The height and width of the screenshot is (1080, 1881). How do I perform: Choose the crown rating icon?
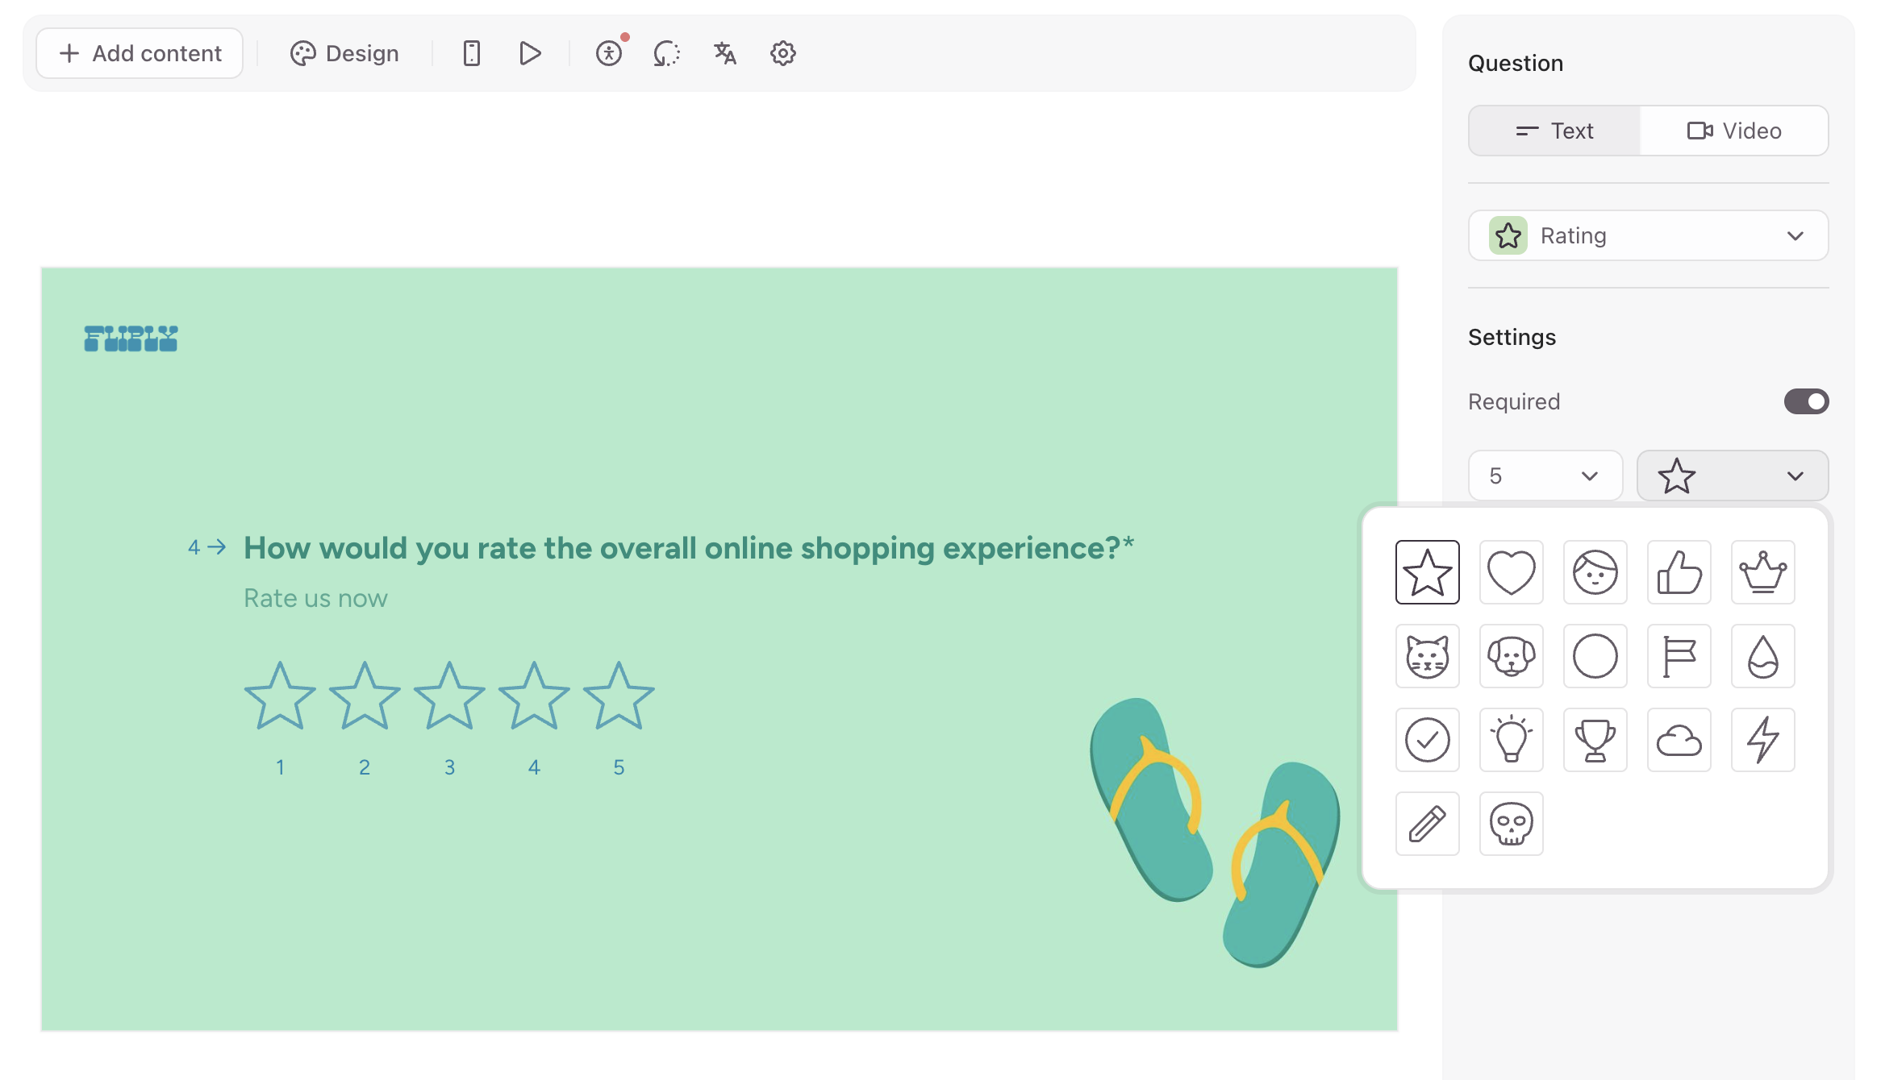[1762, 572]
